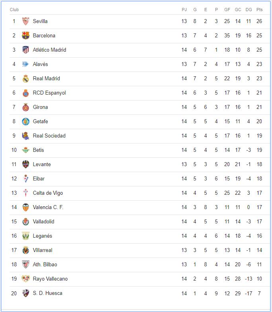
Task: Click the Sevilla club crest icon
Action: click(25, 21)
